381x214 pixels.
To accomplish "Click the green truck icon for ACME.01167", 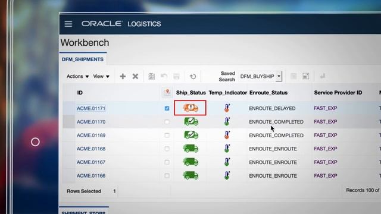I will 190,162.
